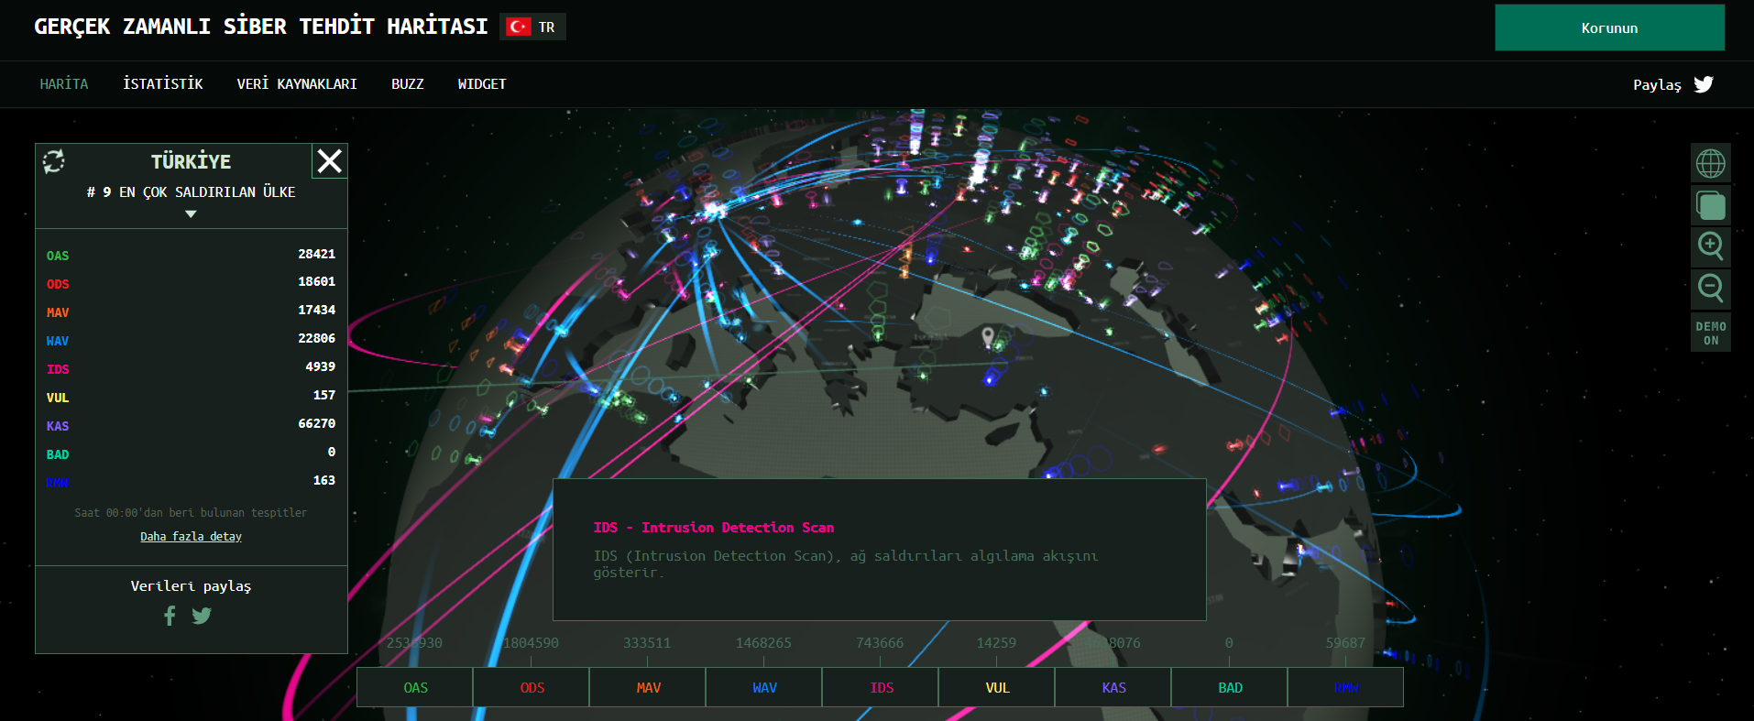Click the MAV value 17434
The height and width of the screenshot is (721, 1754).
[x=317, y=310]
